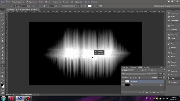Hide the text layer eye icon
This screenshot has width=180, height=101.
pos(123,81)
